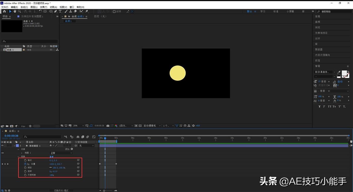
Task: Open the 文件(F) menu
Action: [5, 7]
